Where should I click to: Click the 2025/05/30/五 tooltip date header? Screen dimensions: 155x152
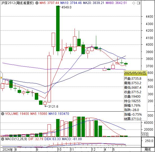coord(135,73)
